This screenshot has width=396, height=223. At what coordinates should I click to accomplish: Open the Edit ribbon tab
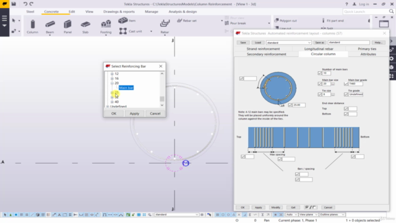[72, 12]
